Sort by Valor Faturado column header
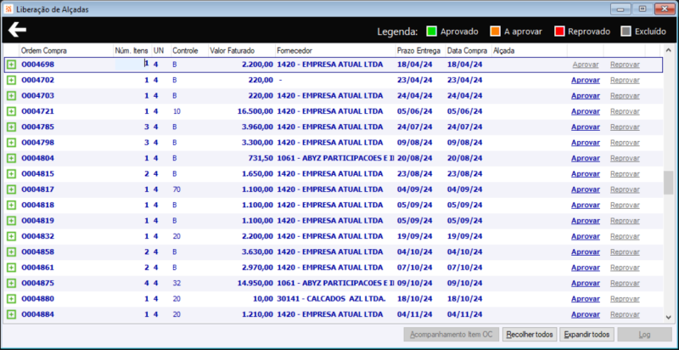The height and width of the screenshot is (350, 679). (x=242, y=51)
